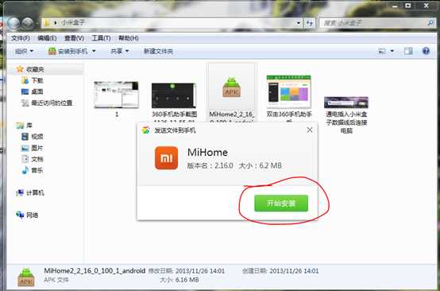Click the change view icon
440x291 pixels.
[382, 51]
